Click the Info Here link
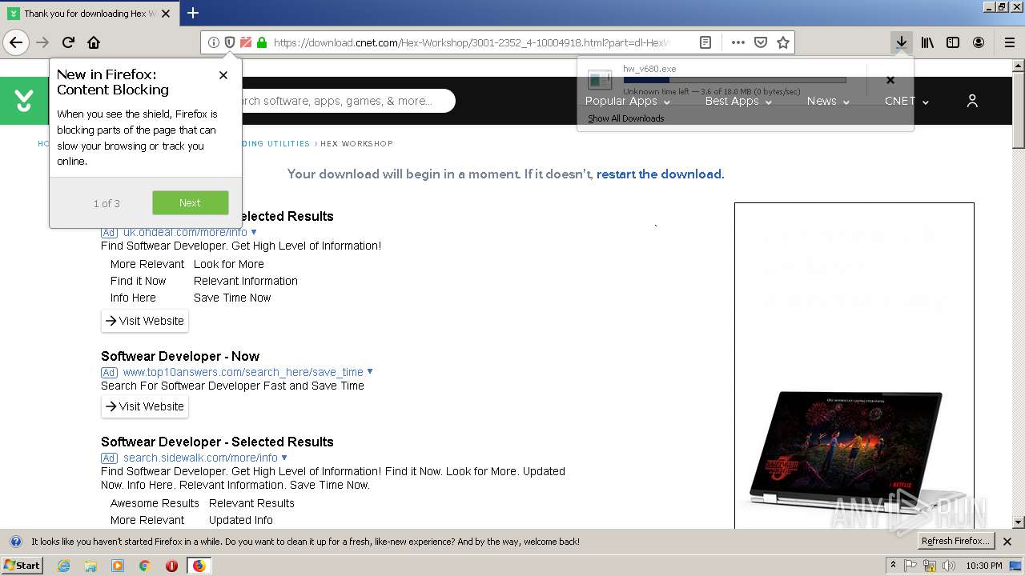Screen dimensions: 1025x576 tap(133, 298)
